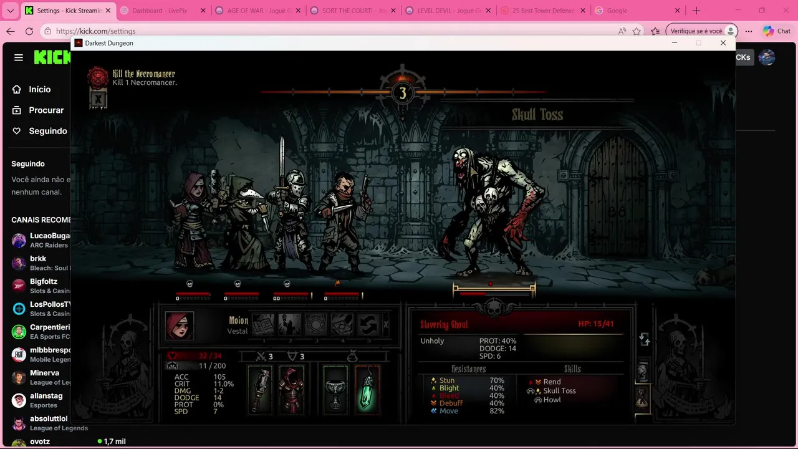Add this page to favorites with the star
Screen dimensions: 798x449
tap(637, 31)
